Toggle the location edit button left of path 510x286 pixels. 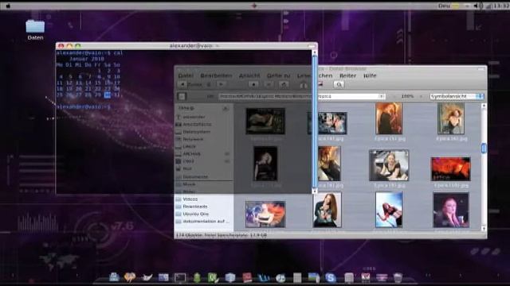182,96
